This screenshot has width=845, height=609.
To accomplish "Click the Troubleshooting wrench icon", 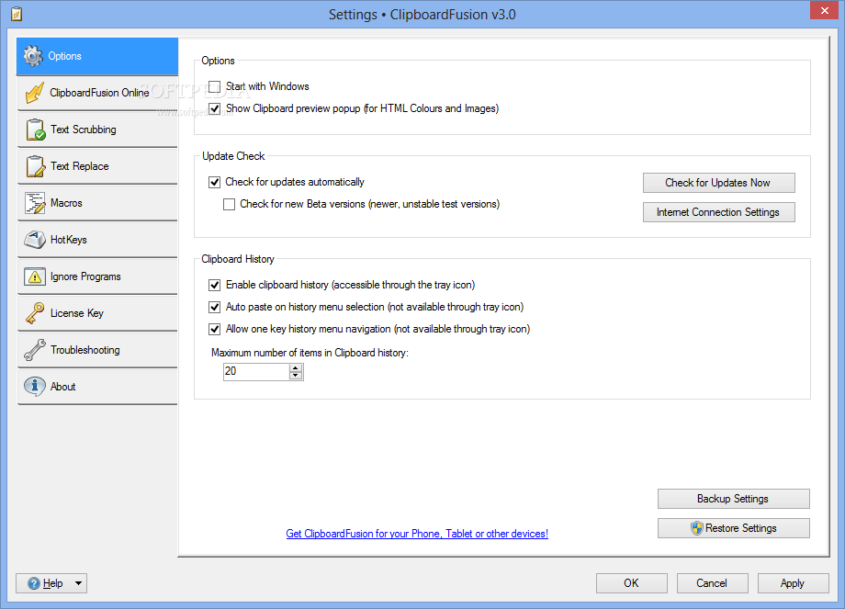I will tap(35, 350).
